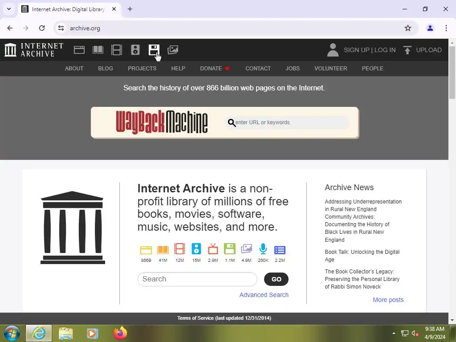Open the Video film icon in top nav
The height and width of the screenshot is (342, 456).
click(x=117, y=50)
